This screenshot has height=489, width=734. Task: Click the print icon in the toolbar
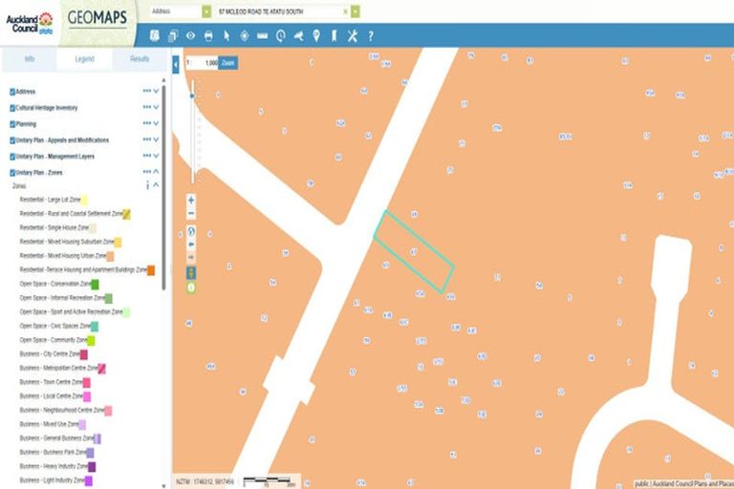click(208, 35)
